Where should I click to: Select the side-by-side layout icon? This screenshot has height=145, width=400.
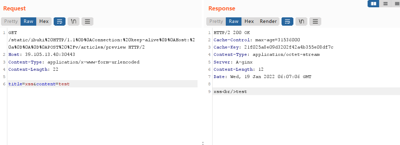pyautogui.click(x=374, y=3)
